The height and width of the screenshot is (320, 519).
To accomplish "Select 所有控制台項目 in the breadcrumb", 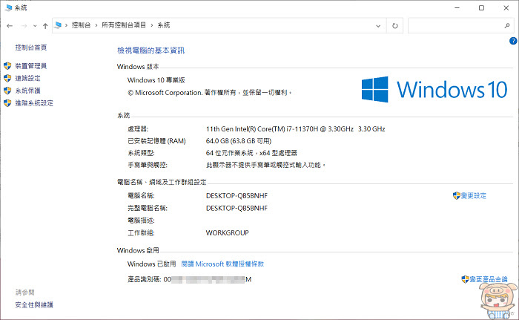I will (124, 25).
